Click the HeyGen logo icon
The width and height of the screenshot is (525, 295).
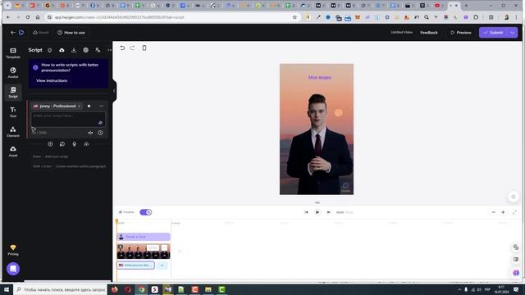pos(21,33)
